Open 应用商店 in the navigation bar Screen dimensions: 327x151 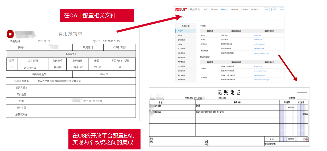(x=244, y=9)
